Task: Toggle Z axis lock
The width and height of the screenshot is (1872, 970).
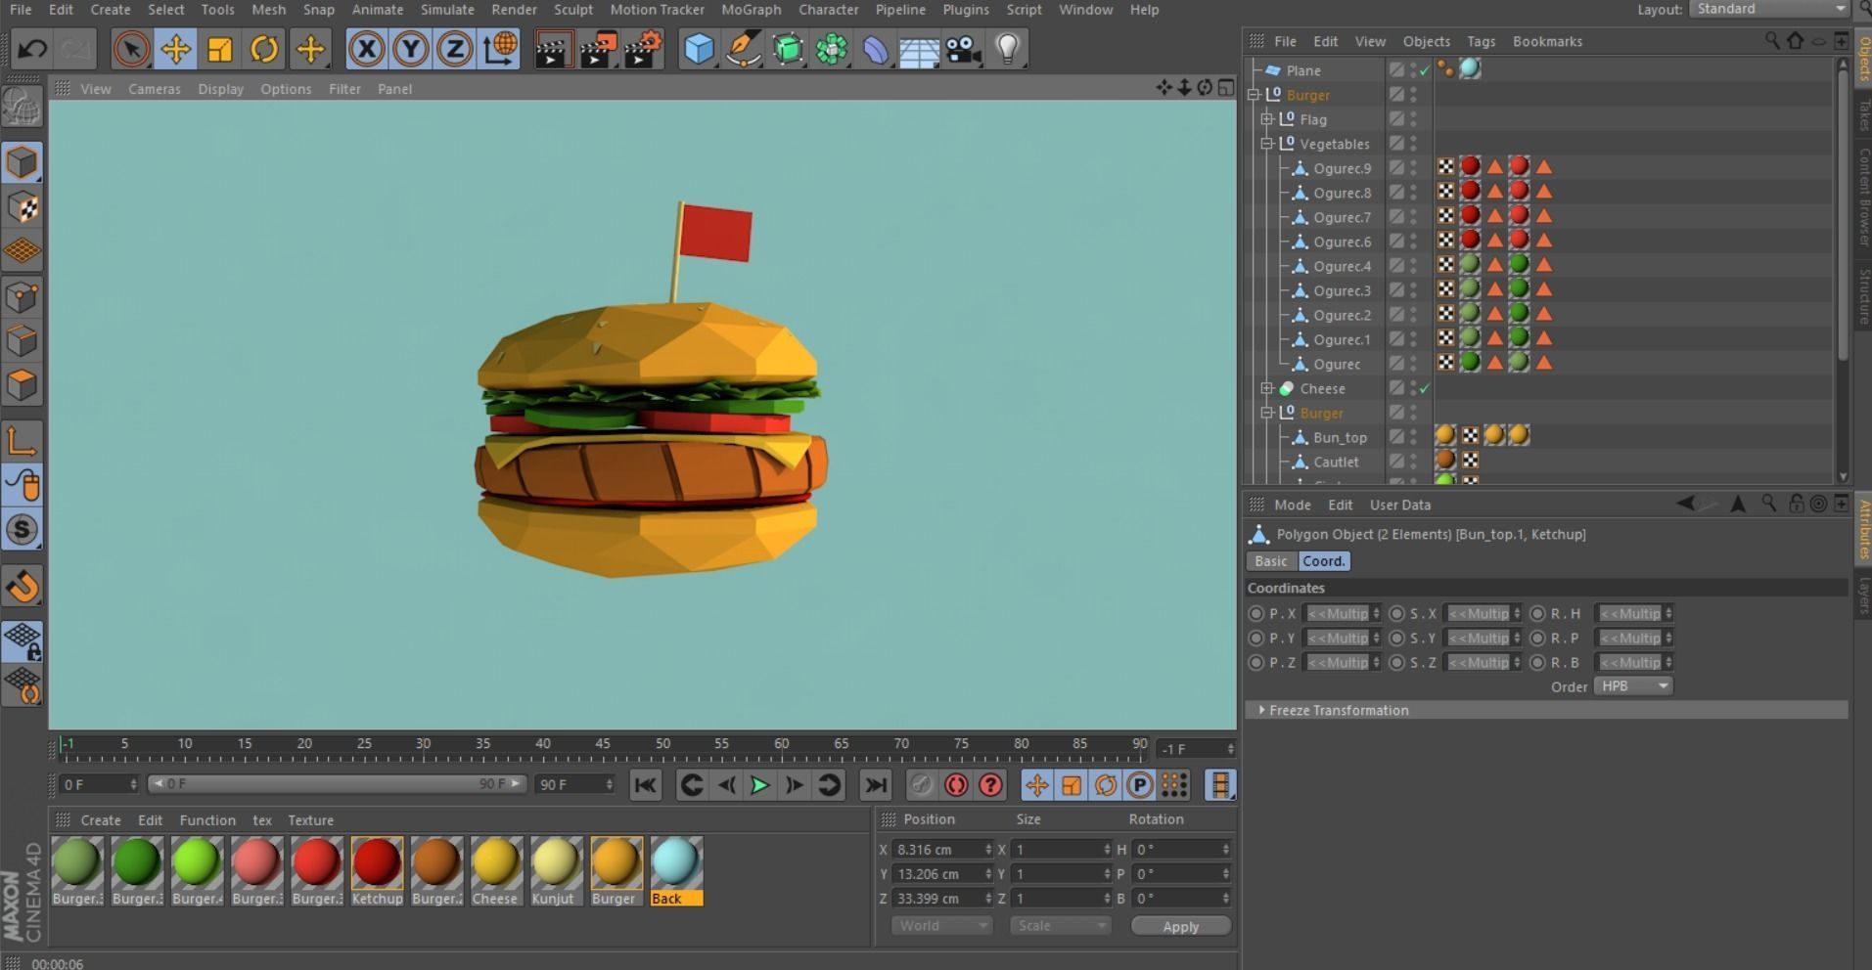Action: pos(455,49)
